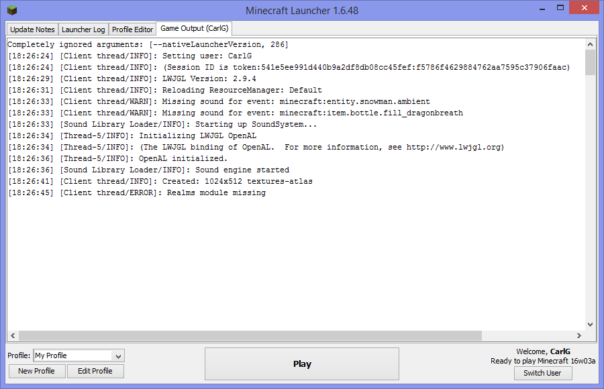Click the 'Created: 1024x512 textures-atlas' line

tap(160, 181)
